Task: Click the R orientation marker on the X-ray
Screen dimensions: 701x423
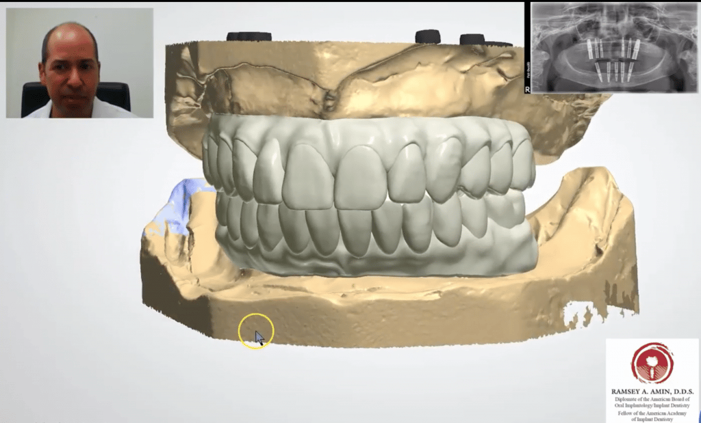Action: 528,90
